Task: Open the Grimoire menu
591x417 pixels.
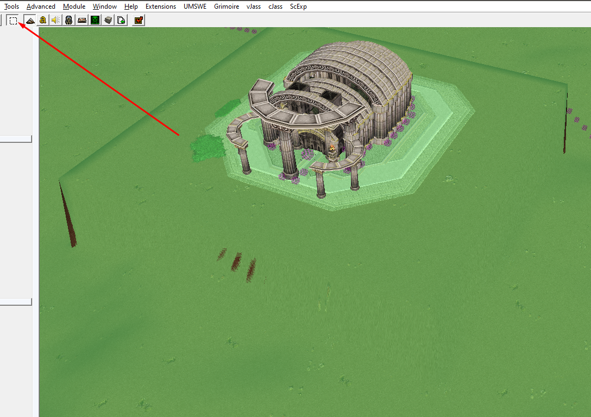Action: pyautogui.click(x=226, y=7)
